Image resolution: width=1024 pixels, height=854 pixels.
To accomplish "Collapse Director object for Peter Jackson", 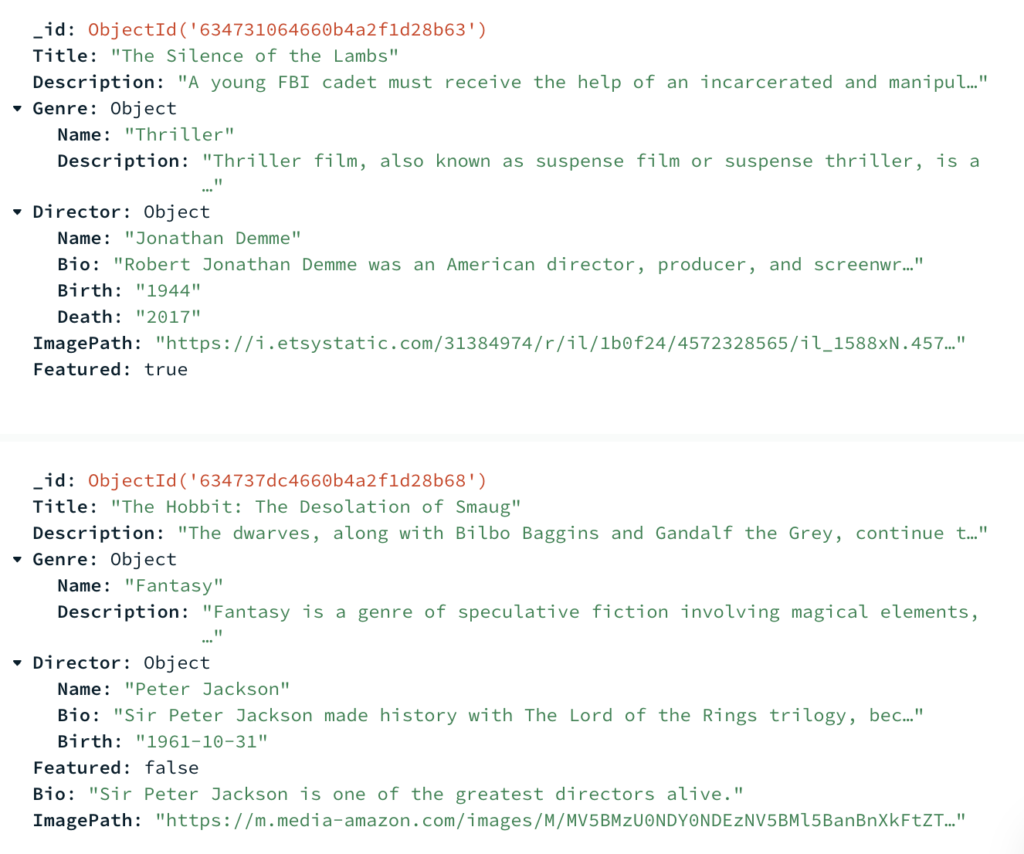I will (x=17, y=663).
